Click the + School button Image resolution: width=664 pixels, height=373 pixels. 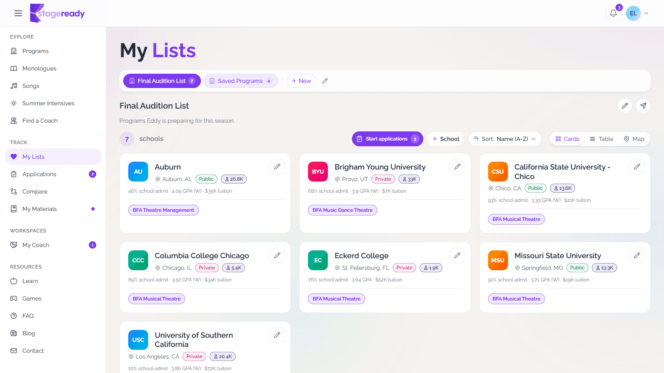coord(446,139)
